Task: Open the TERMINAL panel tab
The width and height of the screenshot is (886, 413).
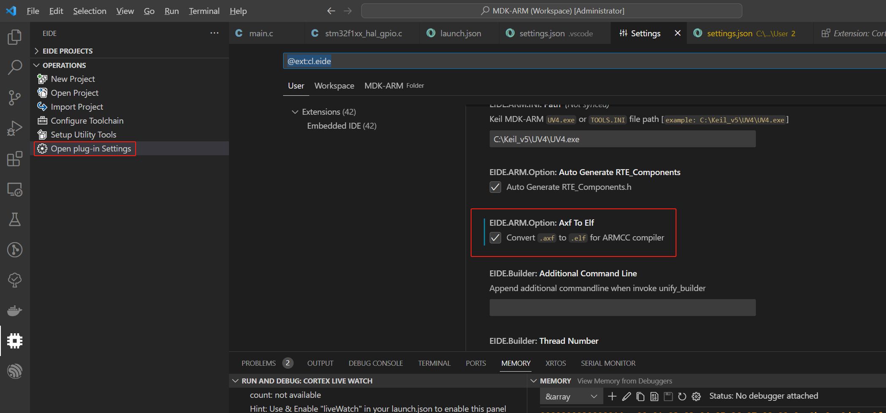Action: point(434,363)
